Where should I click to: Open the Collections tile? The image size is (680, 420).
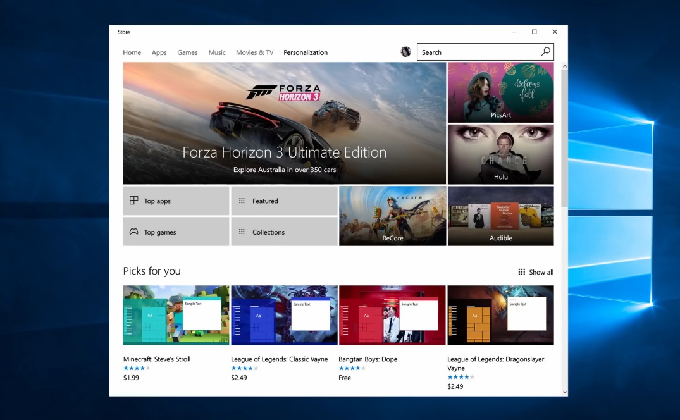click(x=284, y=232)
